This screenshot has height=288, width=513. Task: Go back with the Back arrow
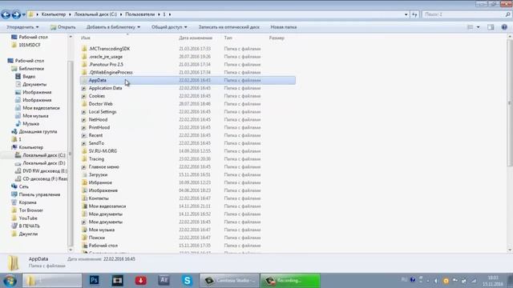tap(6, 14)
